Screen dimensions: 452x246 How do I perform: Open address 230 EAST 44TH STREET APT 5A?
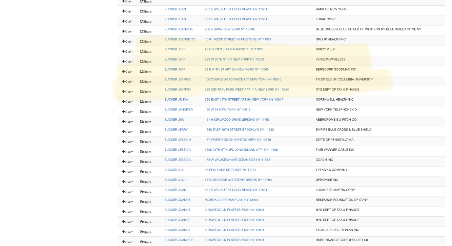point(244,100)
